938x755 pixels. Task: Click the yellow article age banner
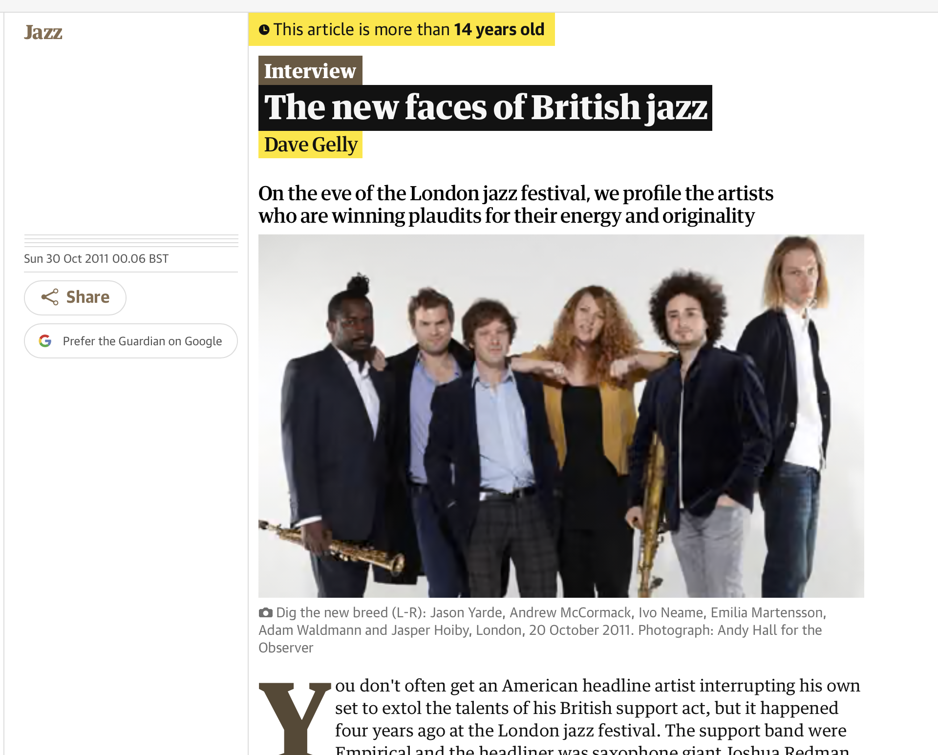402,29
